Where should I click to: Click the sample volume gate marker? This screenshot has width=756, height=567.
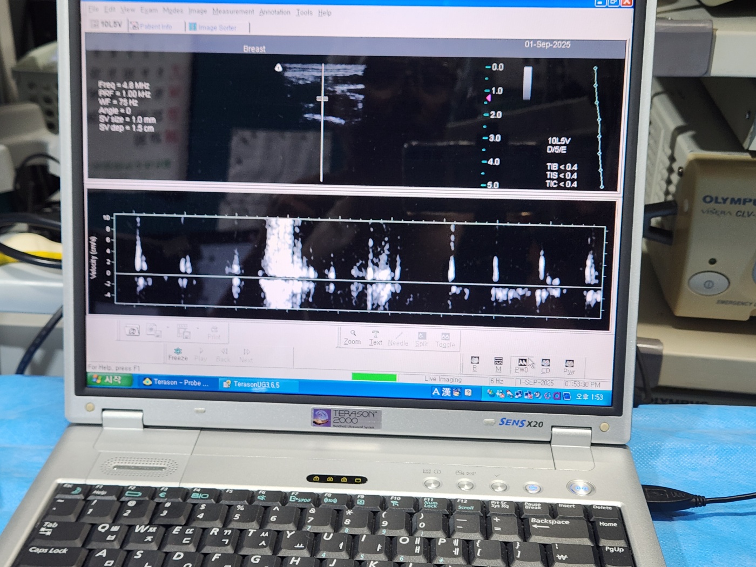(x=322, y=98)
